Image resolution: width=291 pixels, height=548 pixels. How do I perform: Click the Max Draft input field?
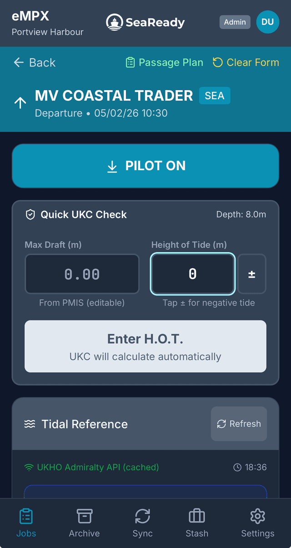point(82,274)
